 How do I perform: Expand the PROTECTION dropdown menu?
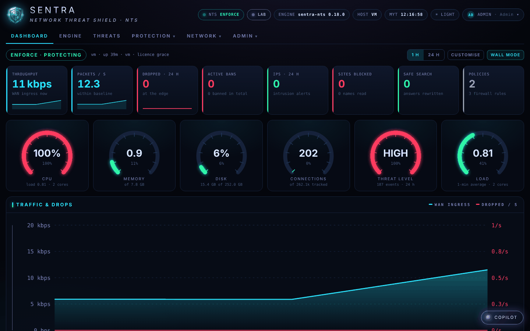point(153,36)
